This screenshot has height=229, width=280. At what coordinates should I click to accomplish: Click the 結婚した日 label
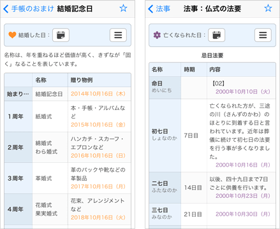click(34, 35)
